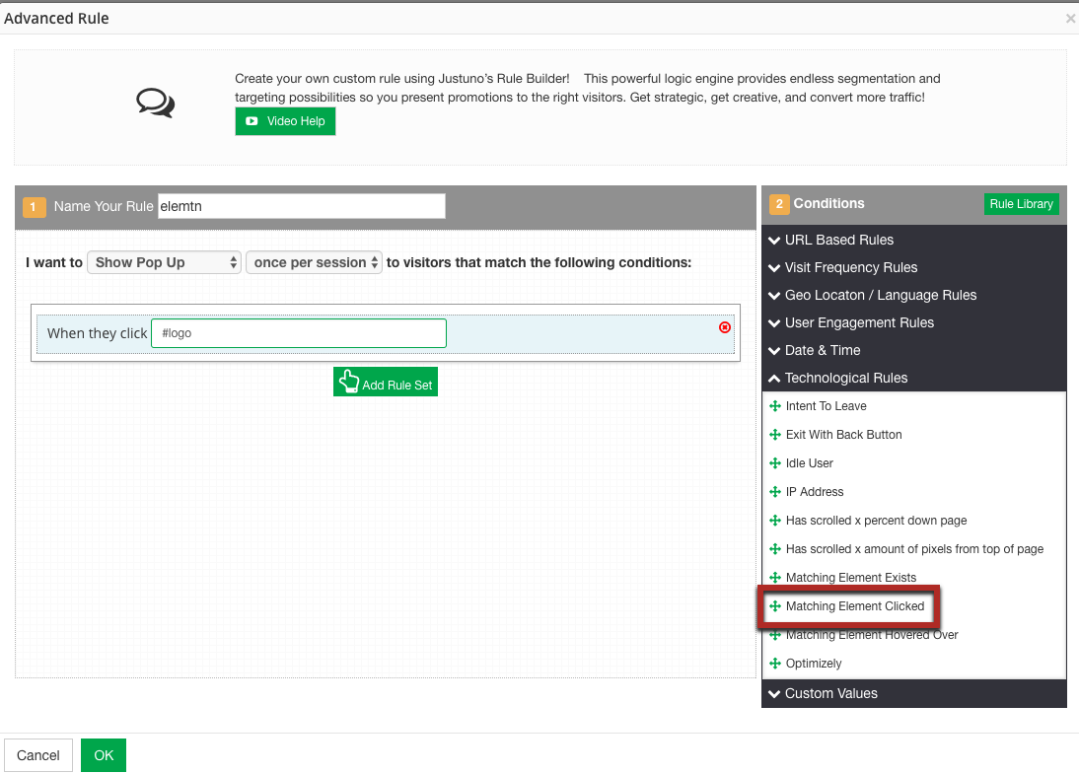
Task: Click the Name Your Rule text field
Action: [x=301, y=206]
